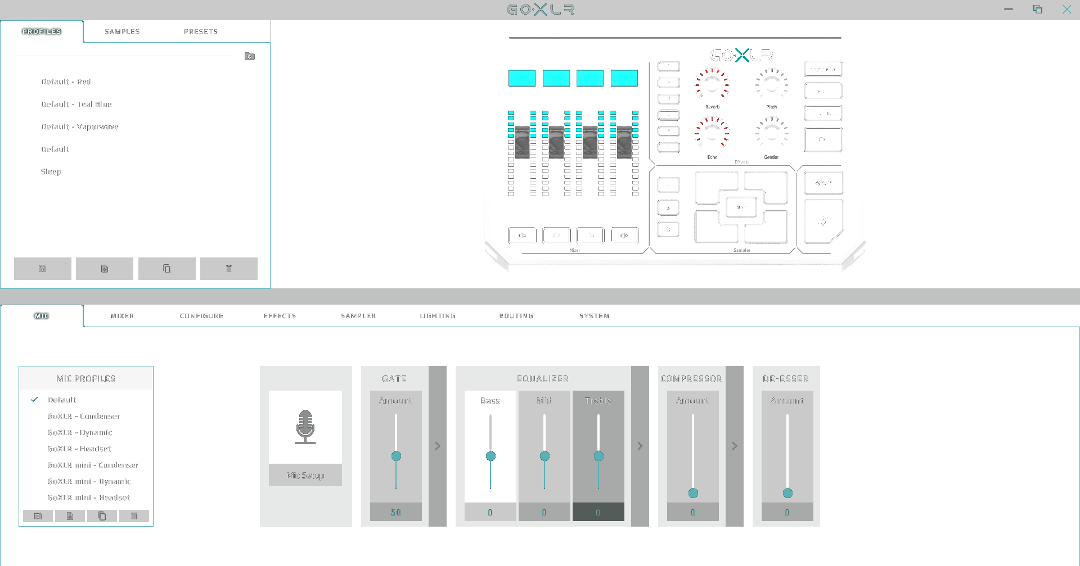Click the Clear button in the sampler pad center
Viewport: 1080px width, 566px height.
[740, 207]
